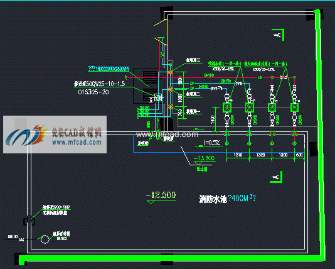Click the center www.mfcad.com watermark text
The image size is (335, 269).
click(167, 134)
